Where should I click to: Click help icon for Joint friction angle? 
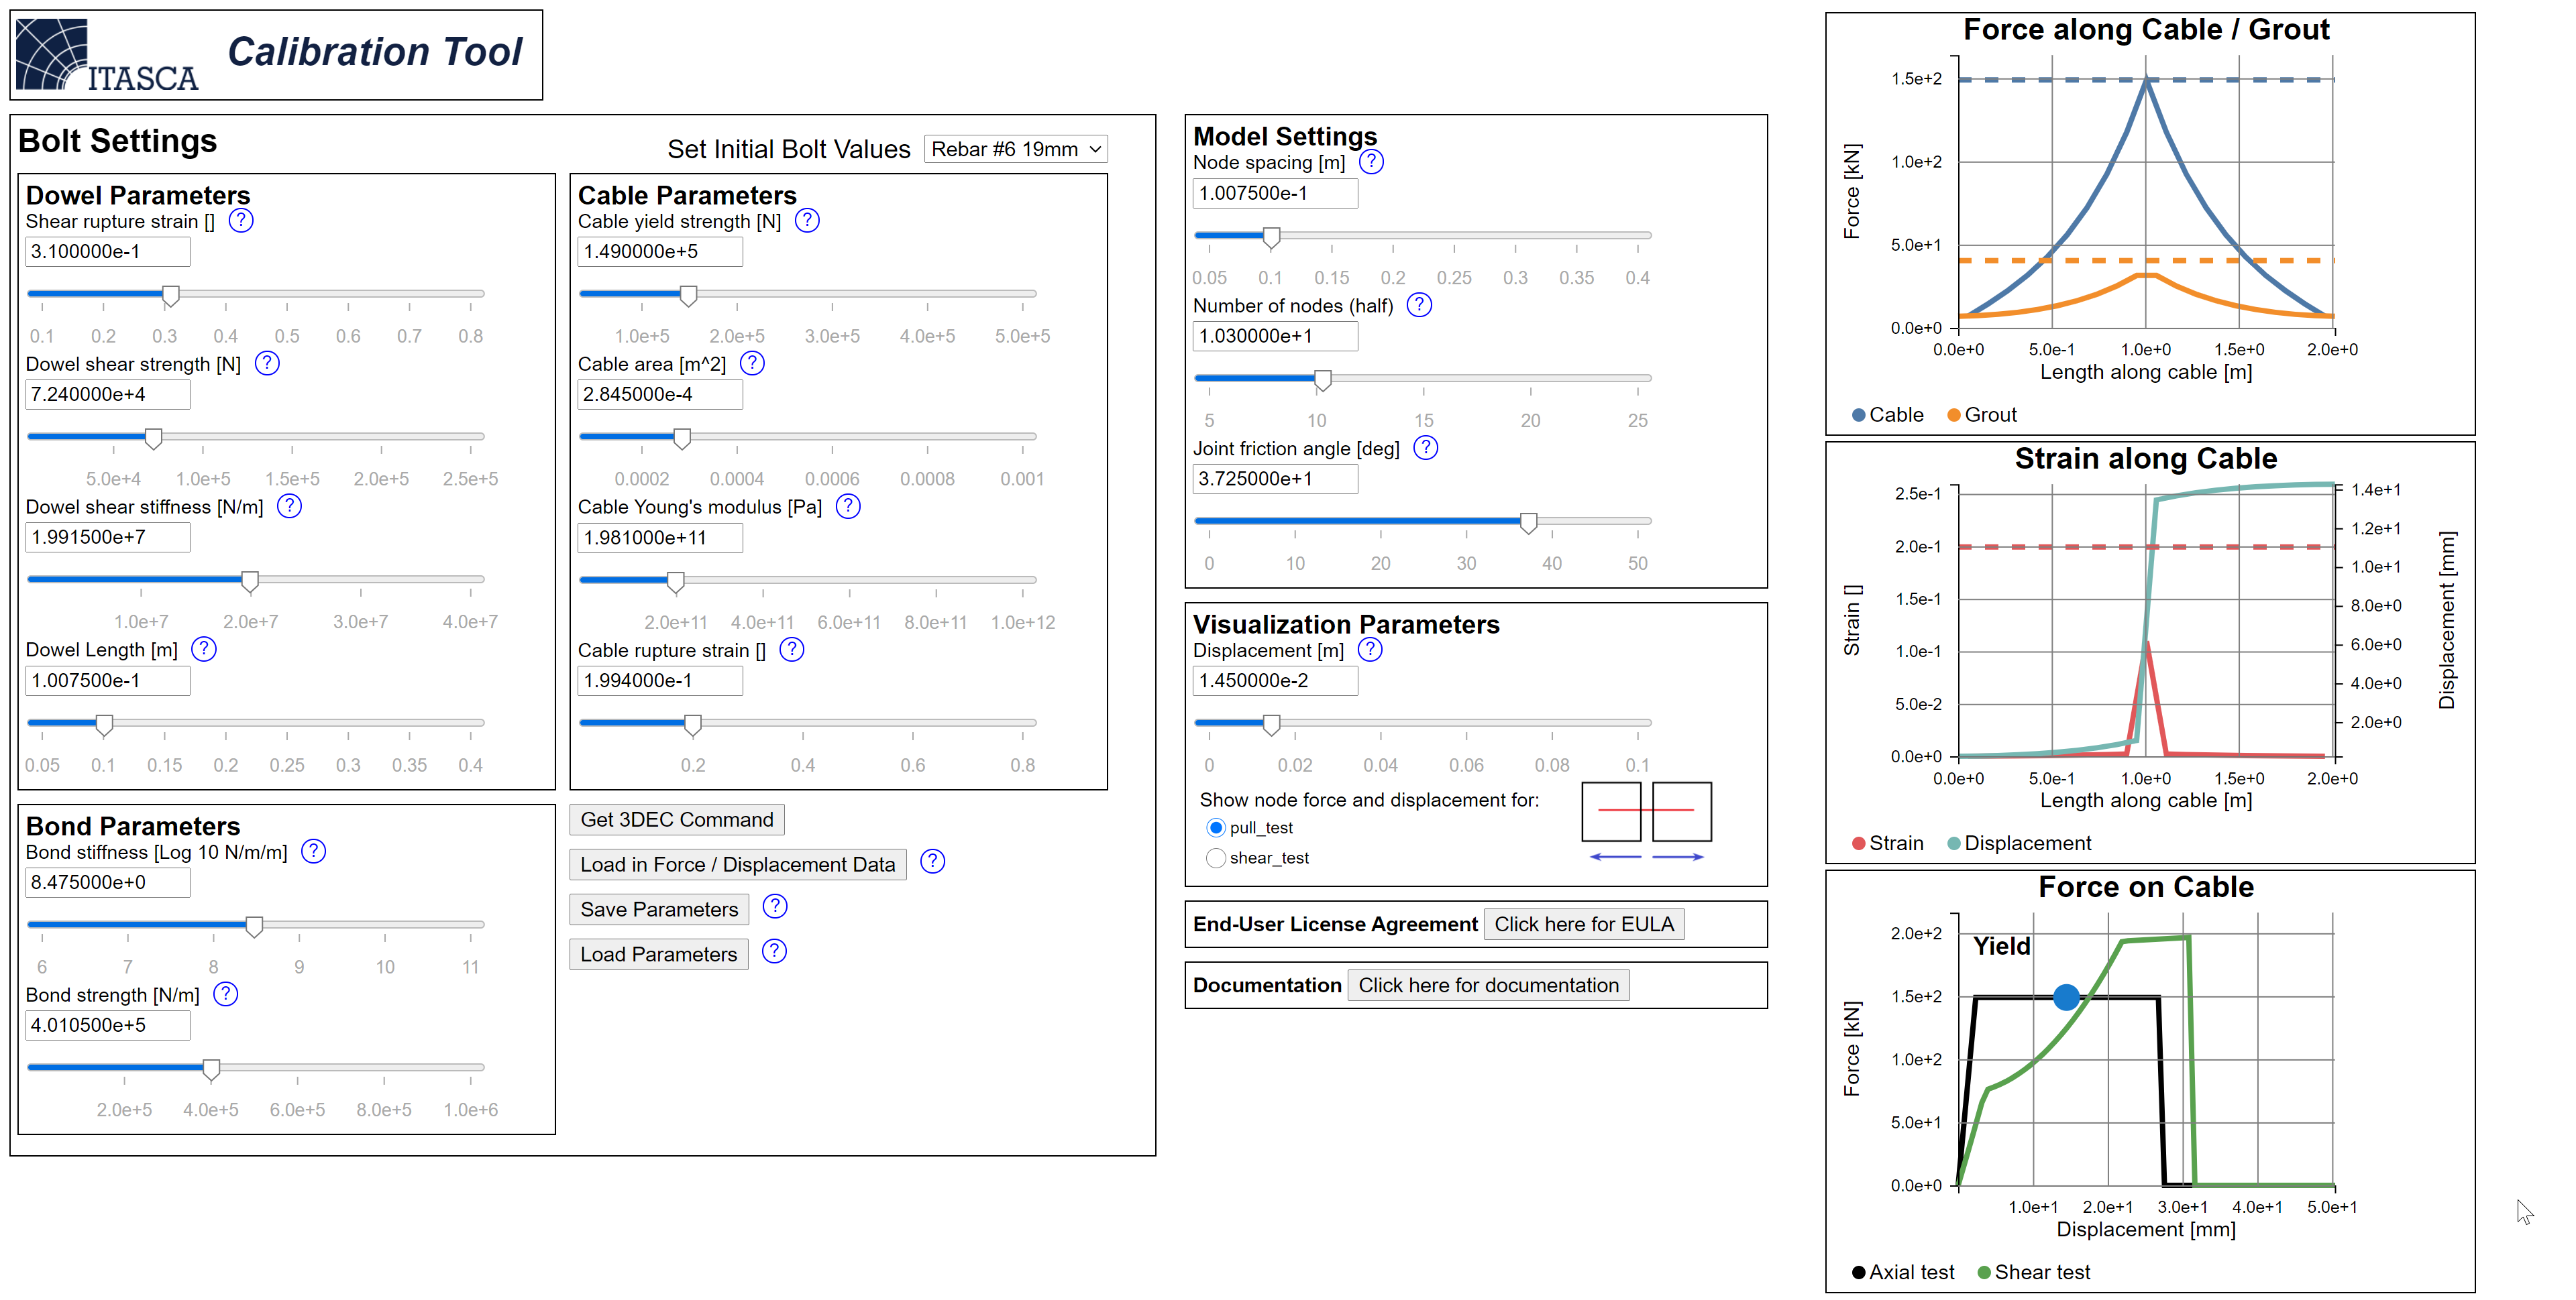(1426, 448)
